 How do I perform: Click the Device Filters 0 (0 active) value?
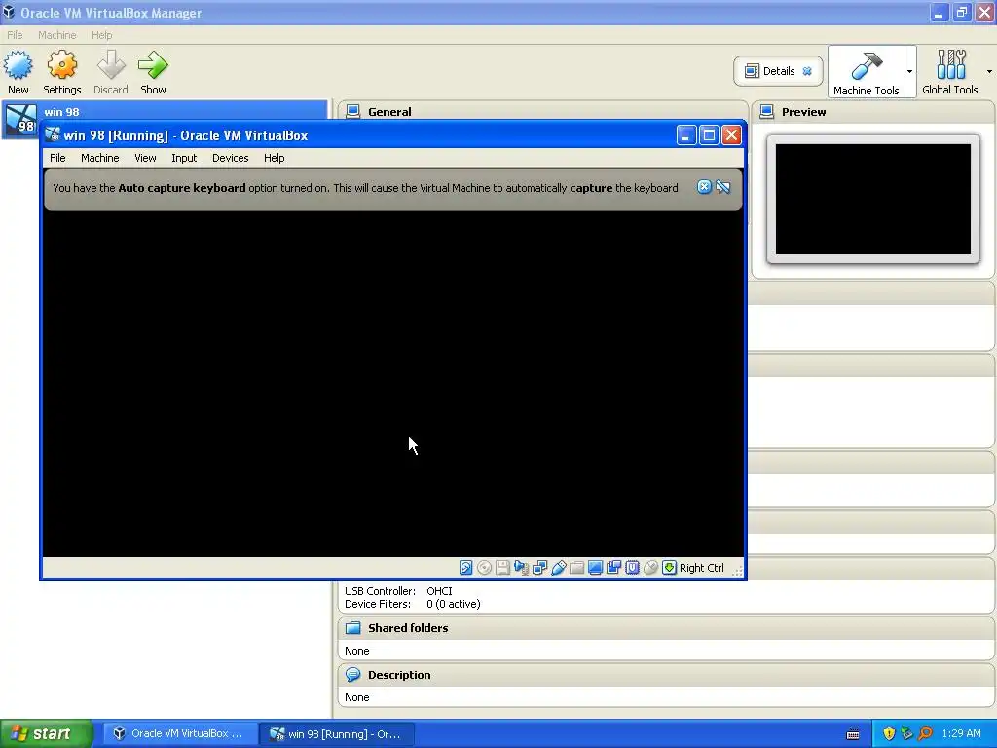454,604
